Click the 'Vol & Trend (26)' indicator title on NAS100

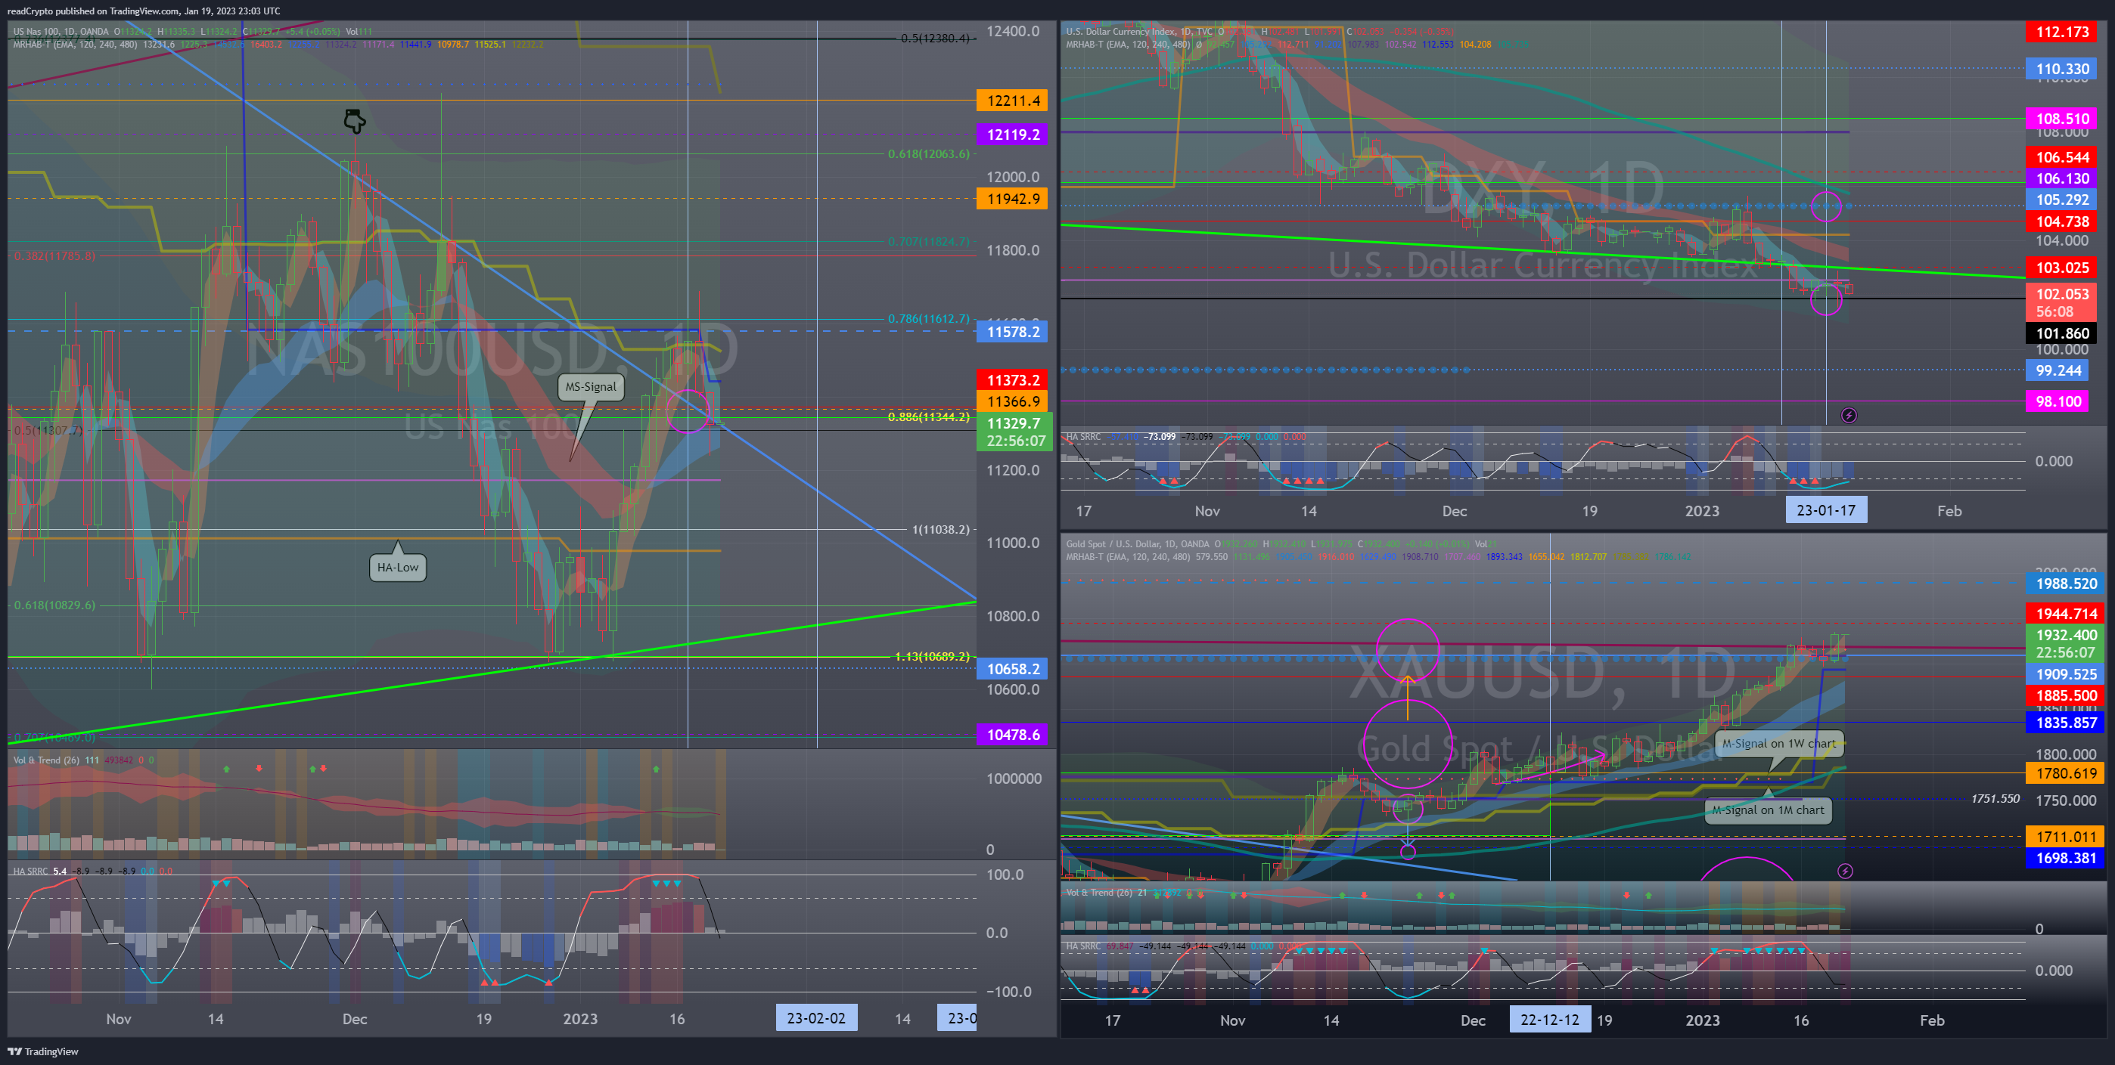coord(46,760)
